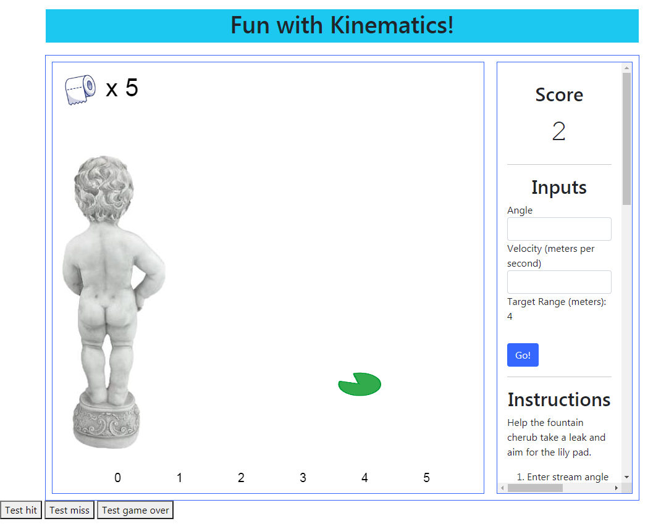Click the green lily pad target

pos(360,384)
